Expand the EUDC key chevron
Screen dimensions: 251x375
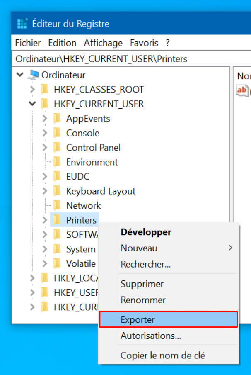tap(45, 176)
